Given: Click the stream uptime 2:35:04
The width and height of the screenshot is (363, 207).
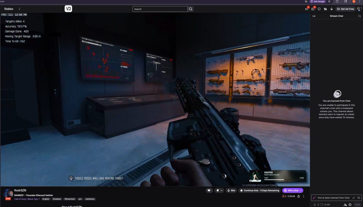Looking at the screenshot, I should pyautogui.click(x=291, y=196).
